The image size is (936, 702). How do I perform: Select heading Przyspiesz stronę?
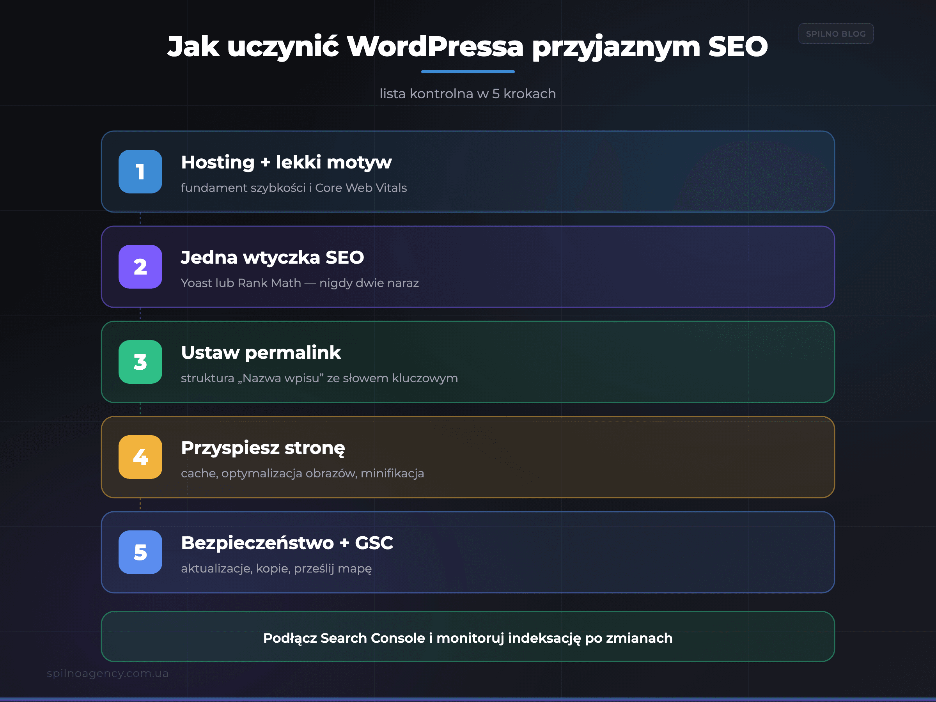(x=263, y=448)
